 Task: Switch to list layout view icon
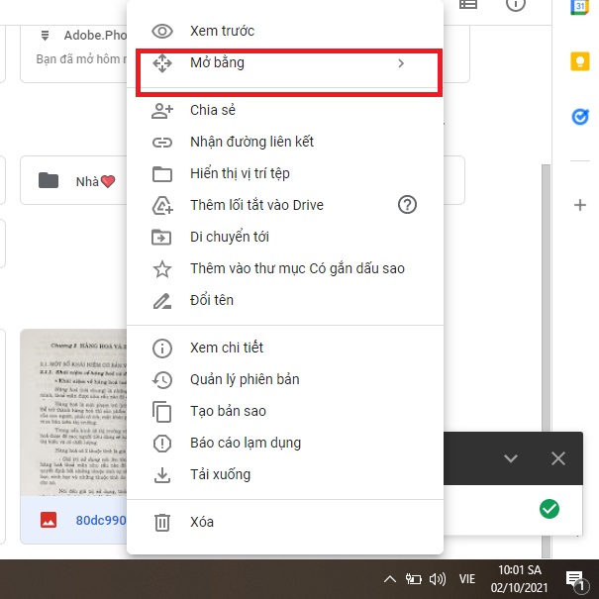468,4
